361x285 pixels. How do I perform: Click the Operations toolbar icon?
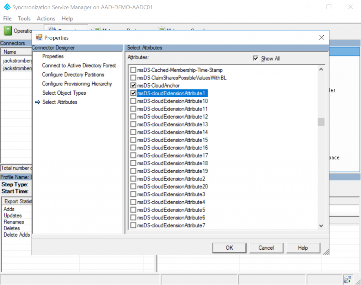[x=8, y=30]
